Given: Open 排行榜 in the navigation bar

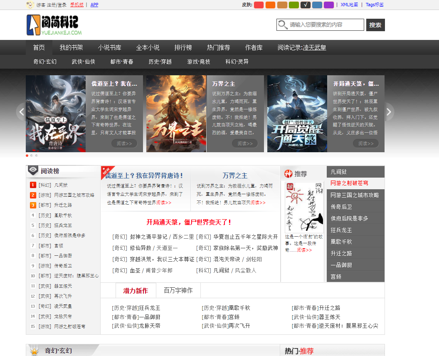Looking at the screenshot, I should (x=183, y=47).
